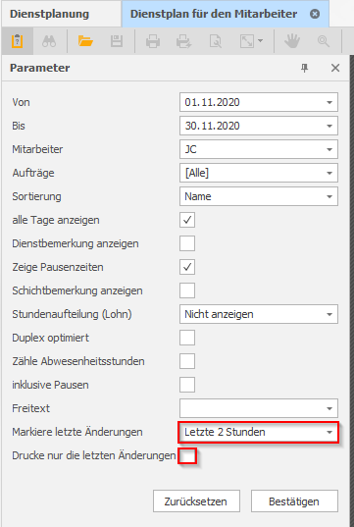Uncheck alle Tage anzeigen checkbox
Screen dimensions: 354x527
coord(187,220)
